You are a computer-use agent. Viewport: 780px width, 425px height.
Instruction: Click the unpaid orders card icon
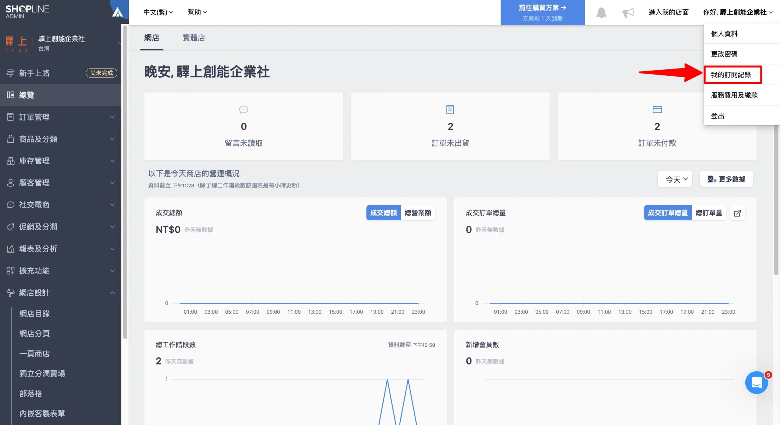pyautogui.click(x=657, y=110)
